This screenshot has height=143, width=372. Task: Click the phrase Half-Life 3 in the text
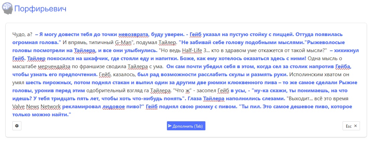[x=194, y=50]
